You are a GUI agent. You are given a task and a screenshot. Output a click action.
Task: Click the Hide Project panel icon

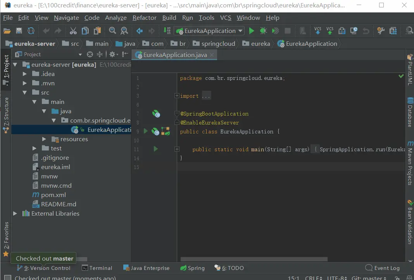[x=125, y=54]
